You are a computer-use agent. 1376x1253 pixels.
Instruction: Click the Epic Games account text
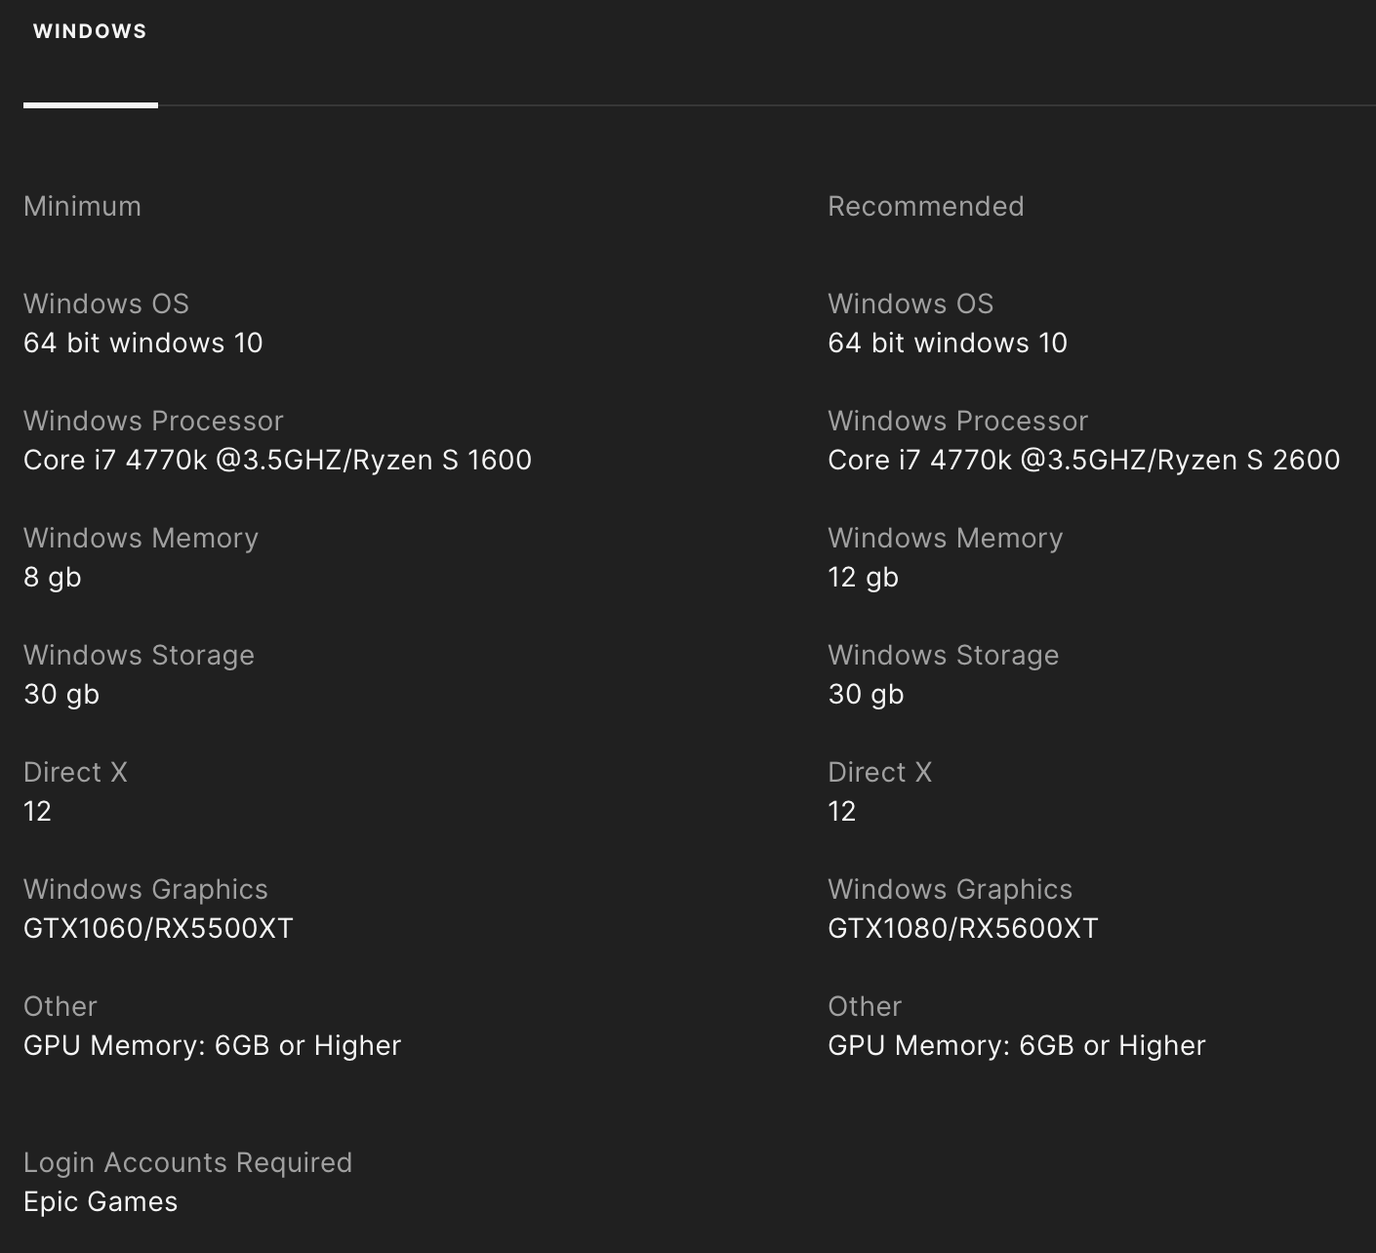coord(101,1201)
